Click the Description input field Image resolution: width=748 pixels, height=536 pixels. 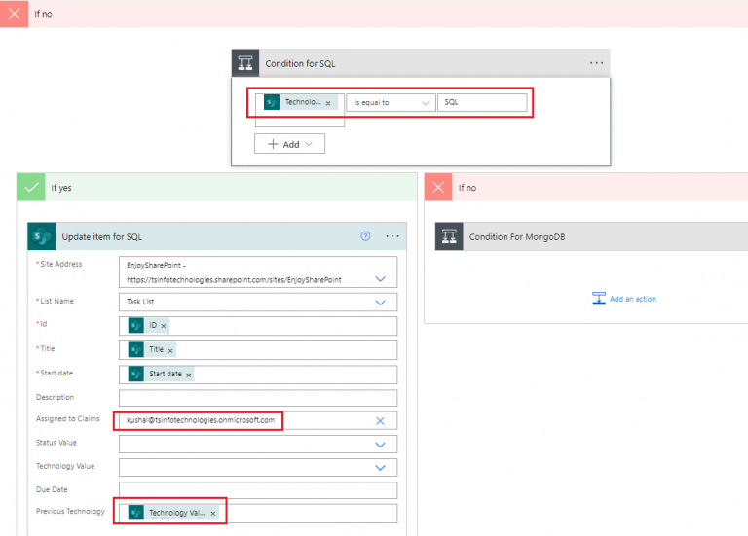258,398
